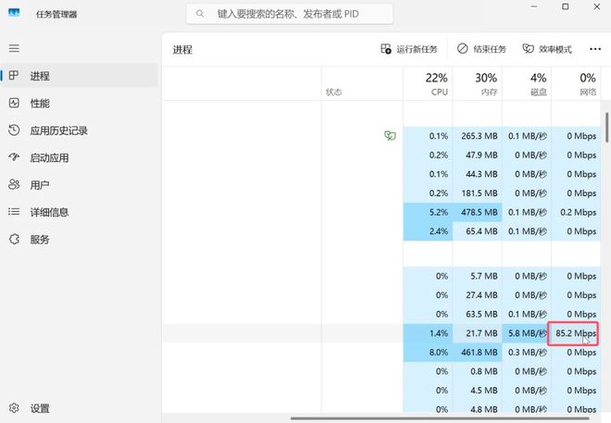This screenshot has height=423, width=611.
Task: Open 设置 at the sidebar bottom
Action: pos(79,408)
